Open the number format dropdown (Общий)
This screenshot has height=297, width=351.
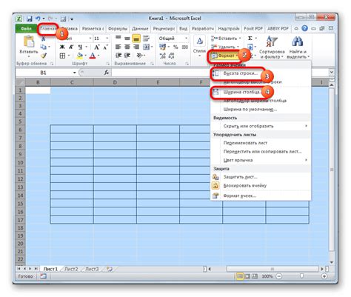(x=187, y=39)
